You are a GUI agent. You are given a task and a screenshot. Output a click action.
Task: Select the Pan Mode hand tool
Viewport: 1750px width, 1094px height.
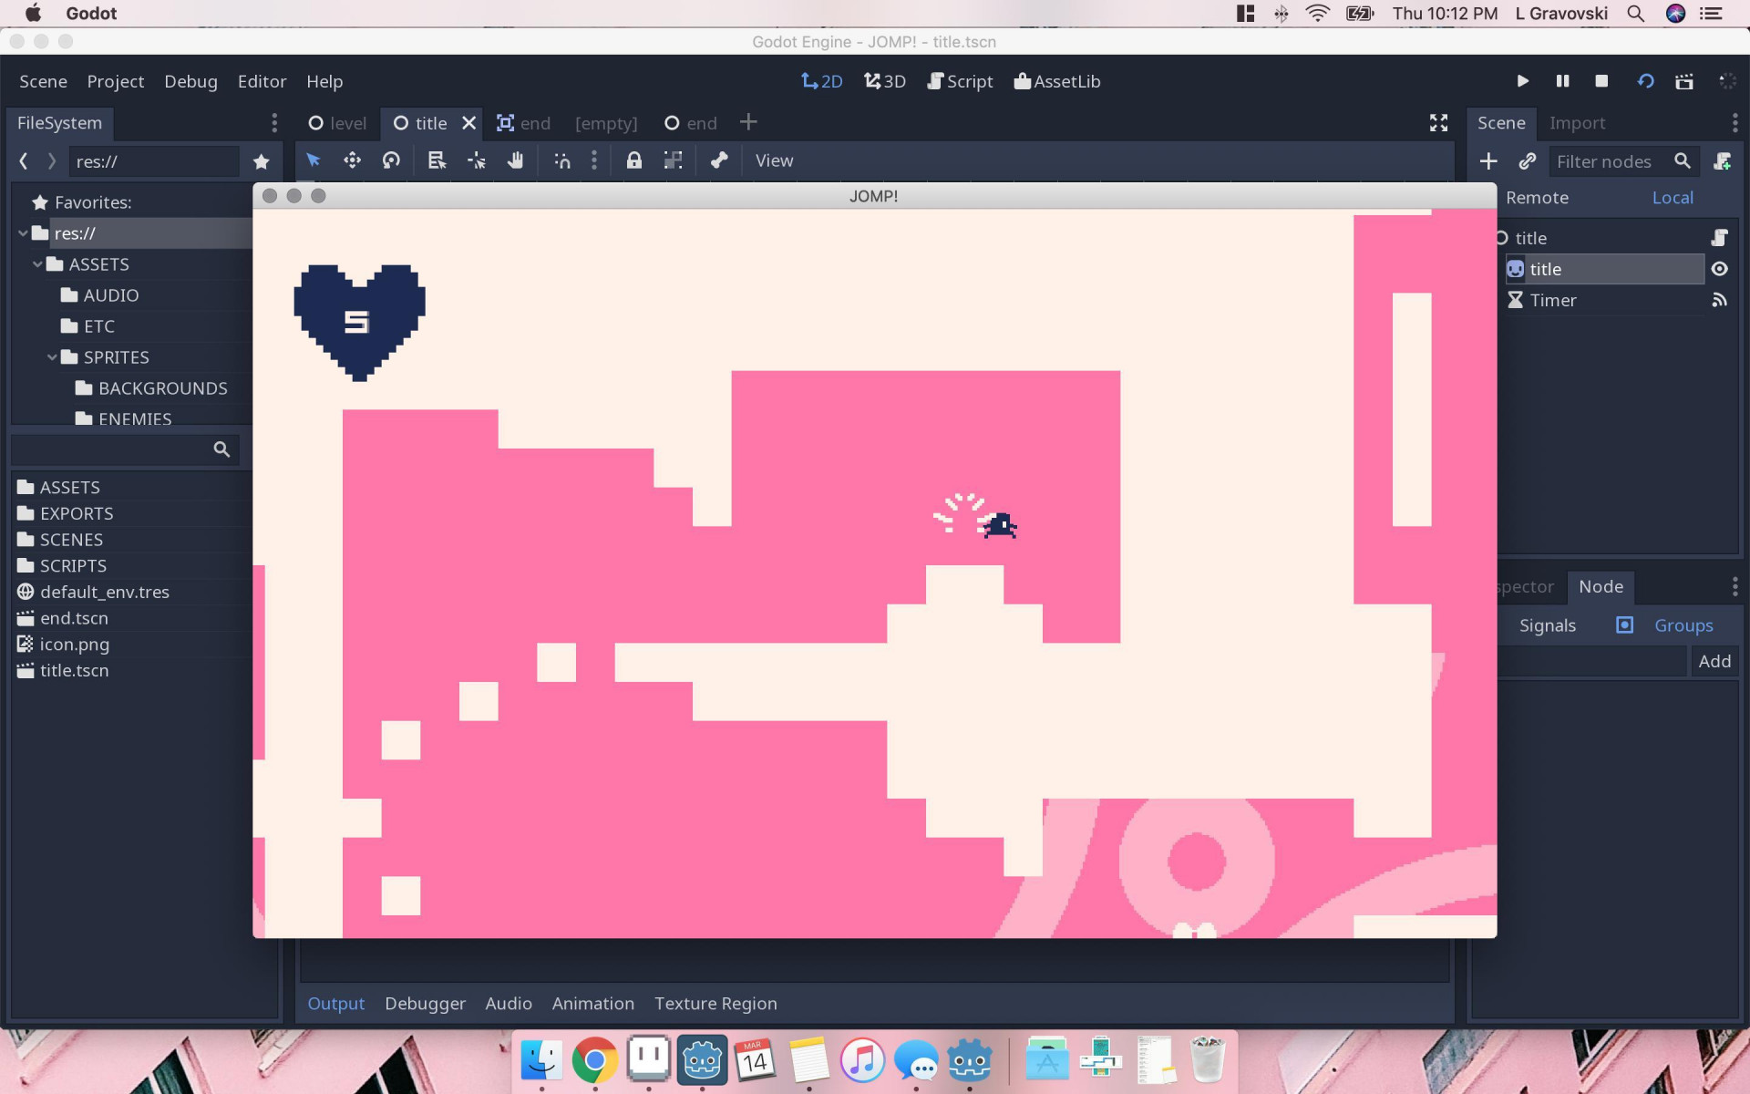click(x=516, y=160)
